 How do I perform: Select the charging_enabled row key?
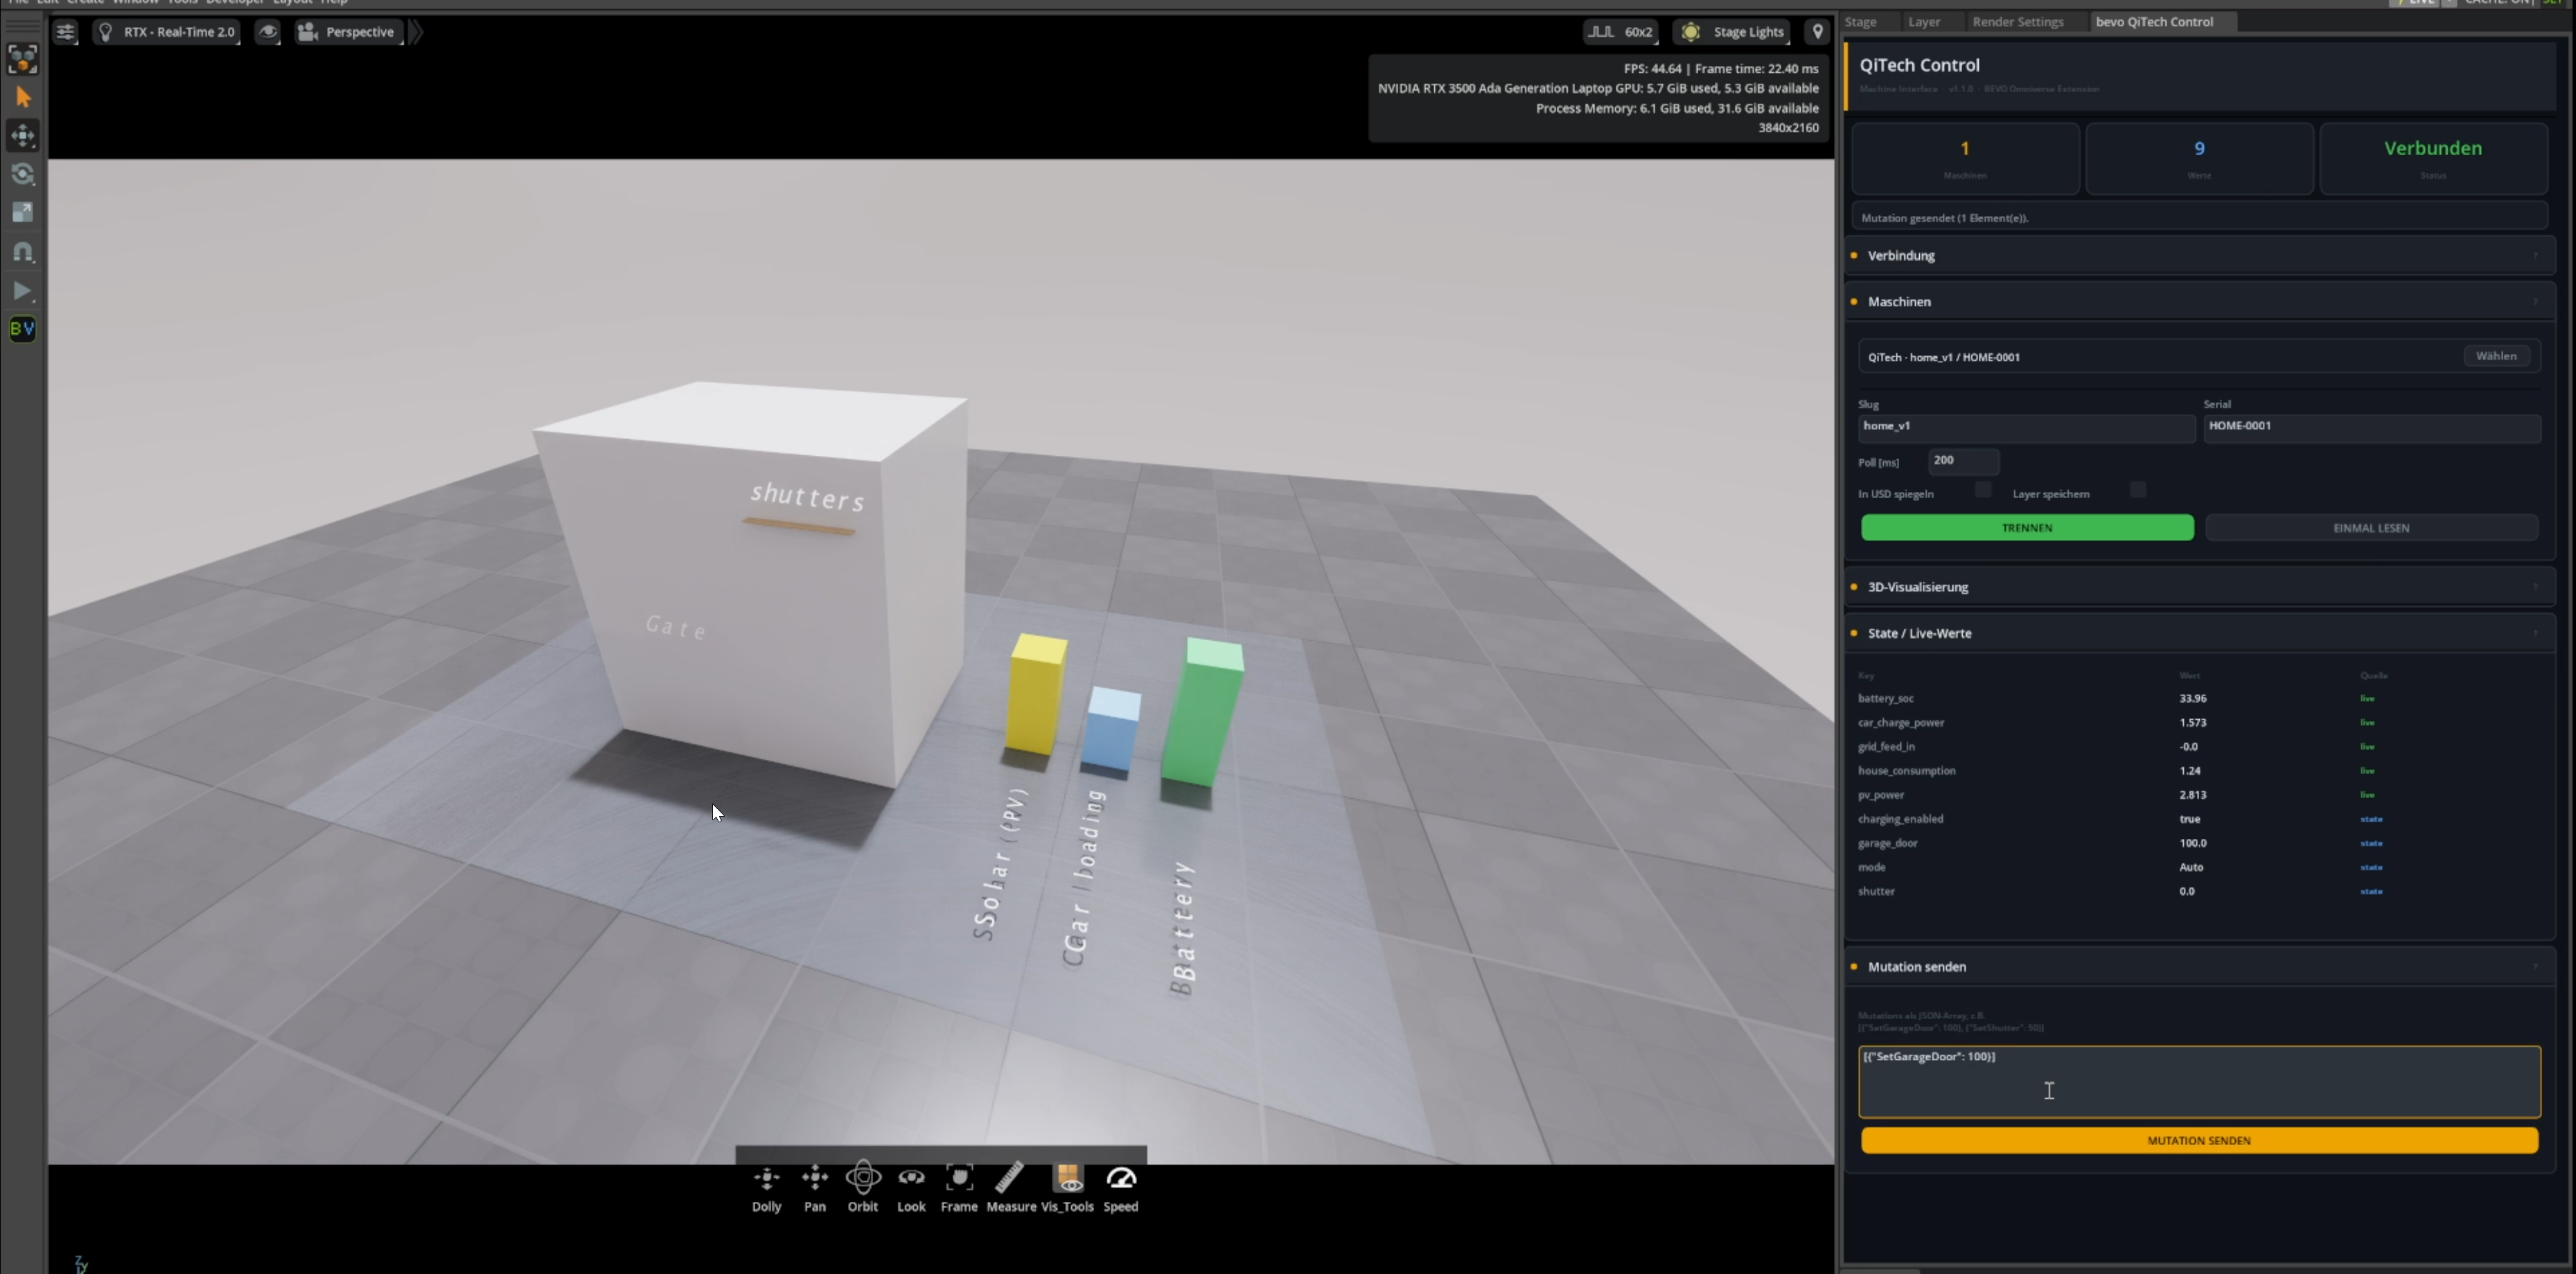coord(1900,818)
